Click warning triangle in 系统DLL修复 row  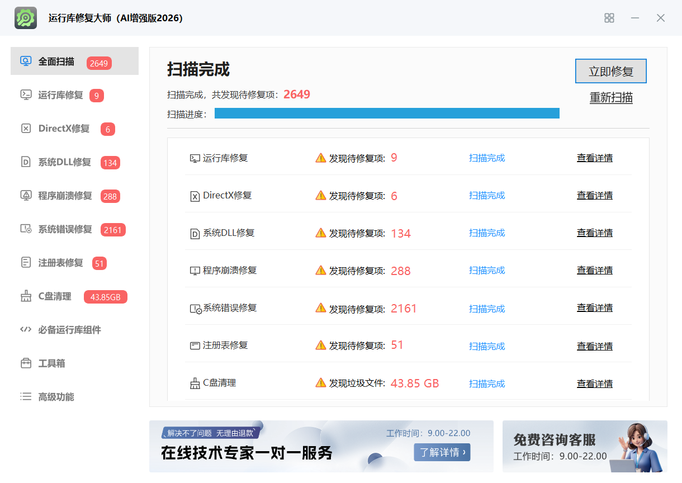pos(321,233)
